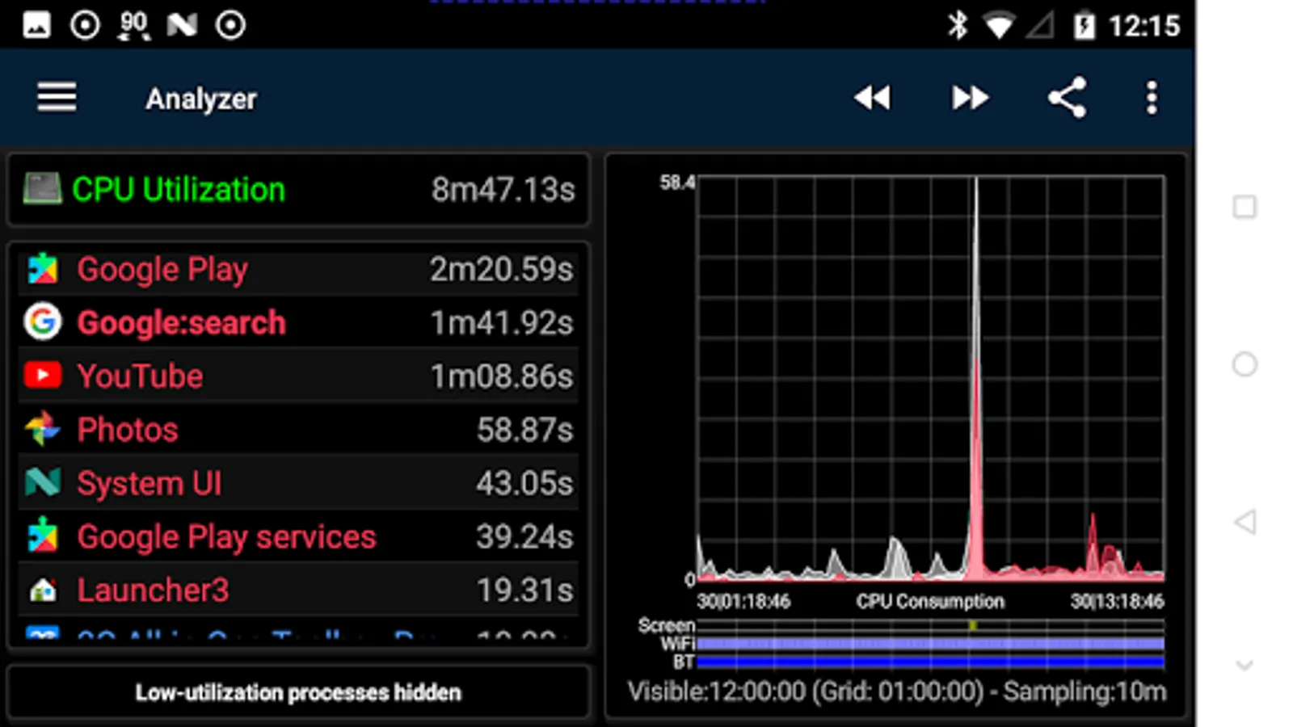1293x727 pixels.
Task: Tap the 1m41.92s value
Action: tap(501, 322)
